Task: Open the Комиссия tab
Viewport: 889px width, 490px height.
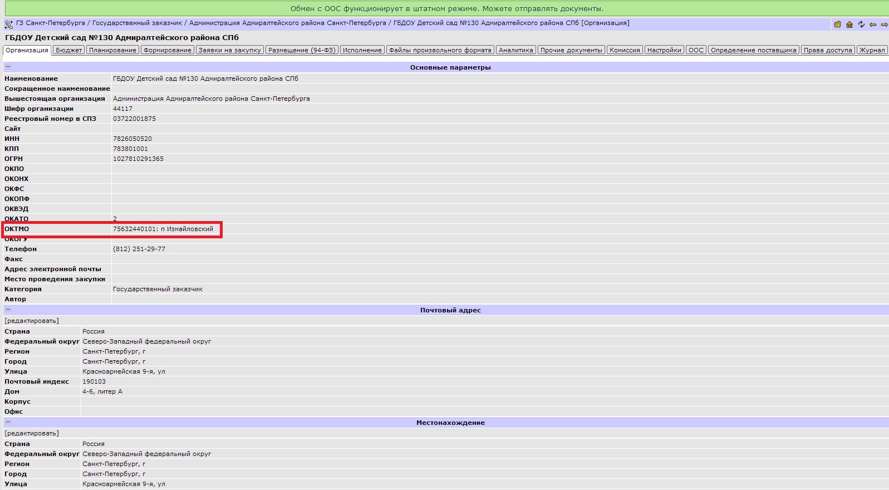Action: [625, 50]
